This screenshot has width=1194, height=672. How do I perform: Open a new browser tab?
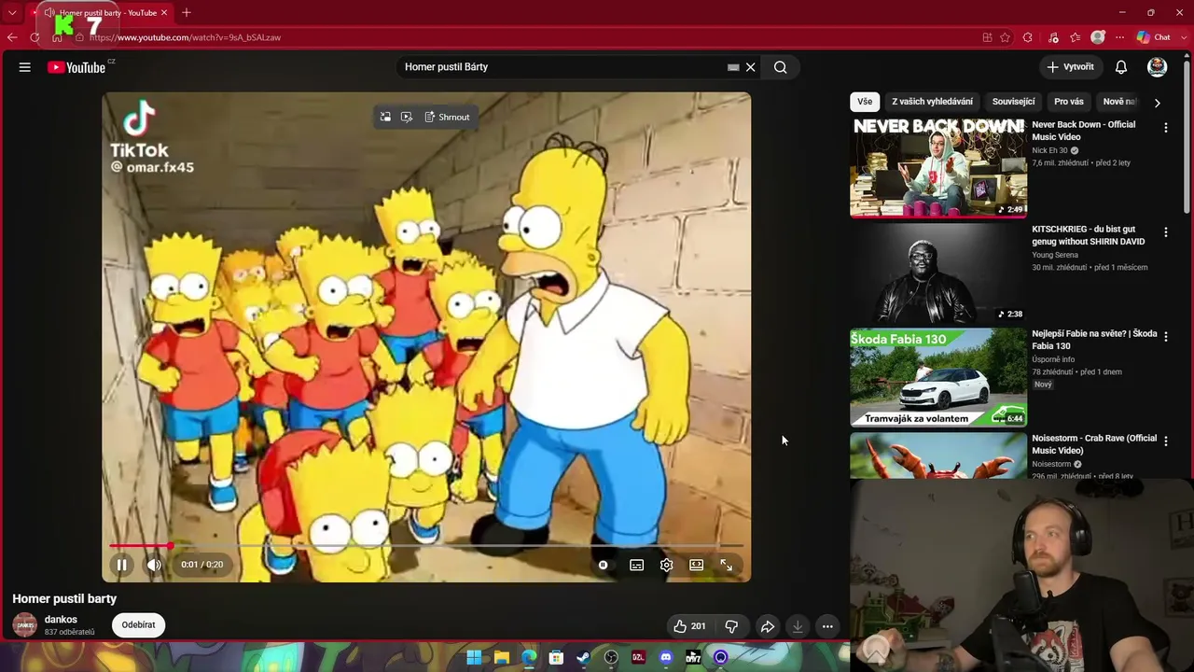click(x=187, y=13)
